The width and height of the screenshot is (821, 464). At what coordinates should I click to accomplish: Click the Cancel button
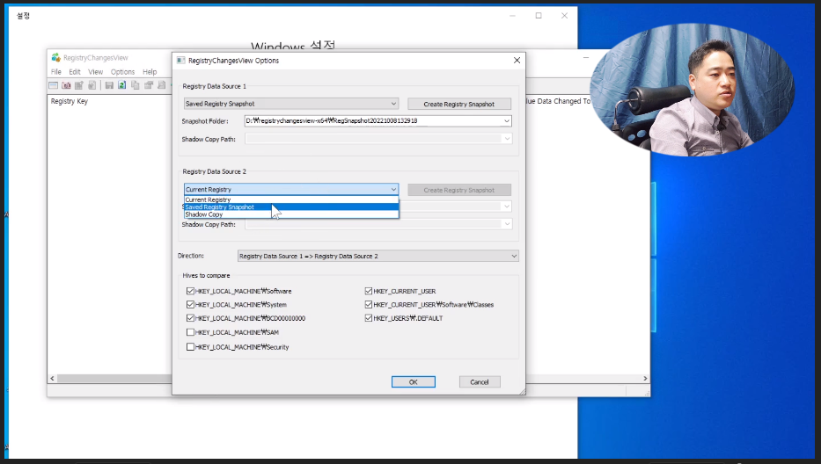480,382
